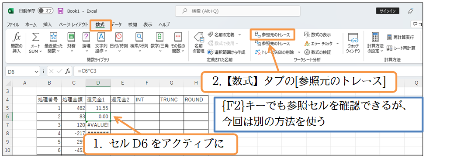The height and width of the screenshot is (158, 471).
Task: Click the formula bar enter checkmark icon
Action: (x=59, y=71)
